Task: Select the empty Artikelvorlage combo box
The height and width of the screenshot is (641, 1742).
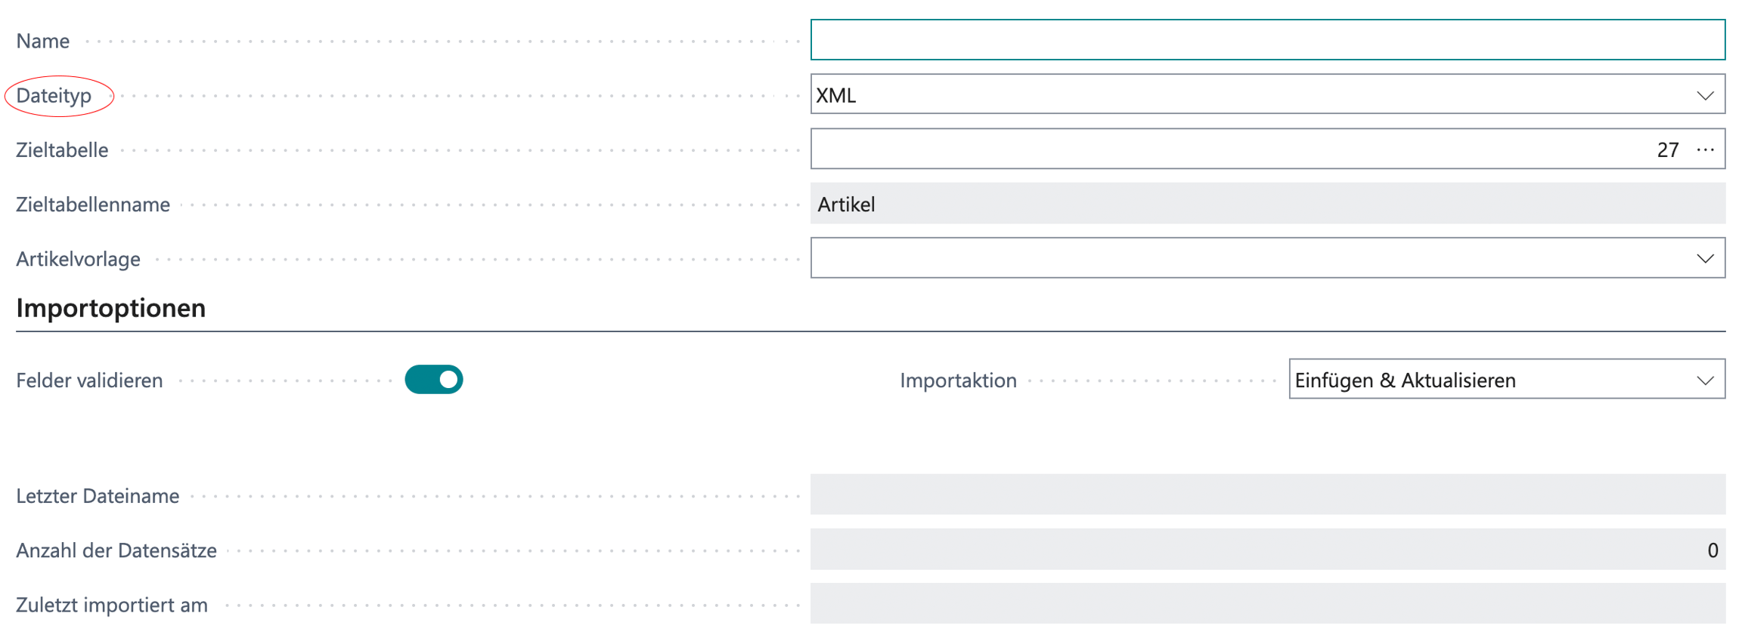Action: click(1268, 258)
